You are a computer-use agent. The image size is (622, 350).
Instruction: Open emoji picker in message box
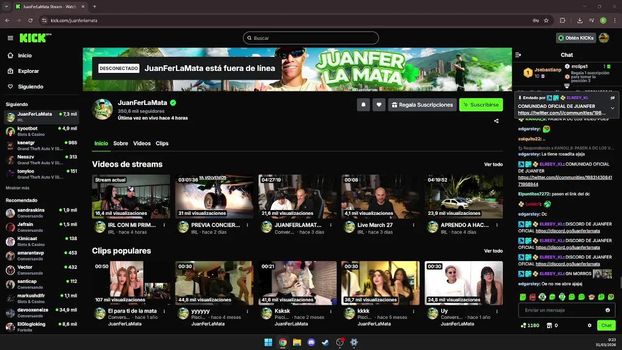tap(607, 310)
